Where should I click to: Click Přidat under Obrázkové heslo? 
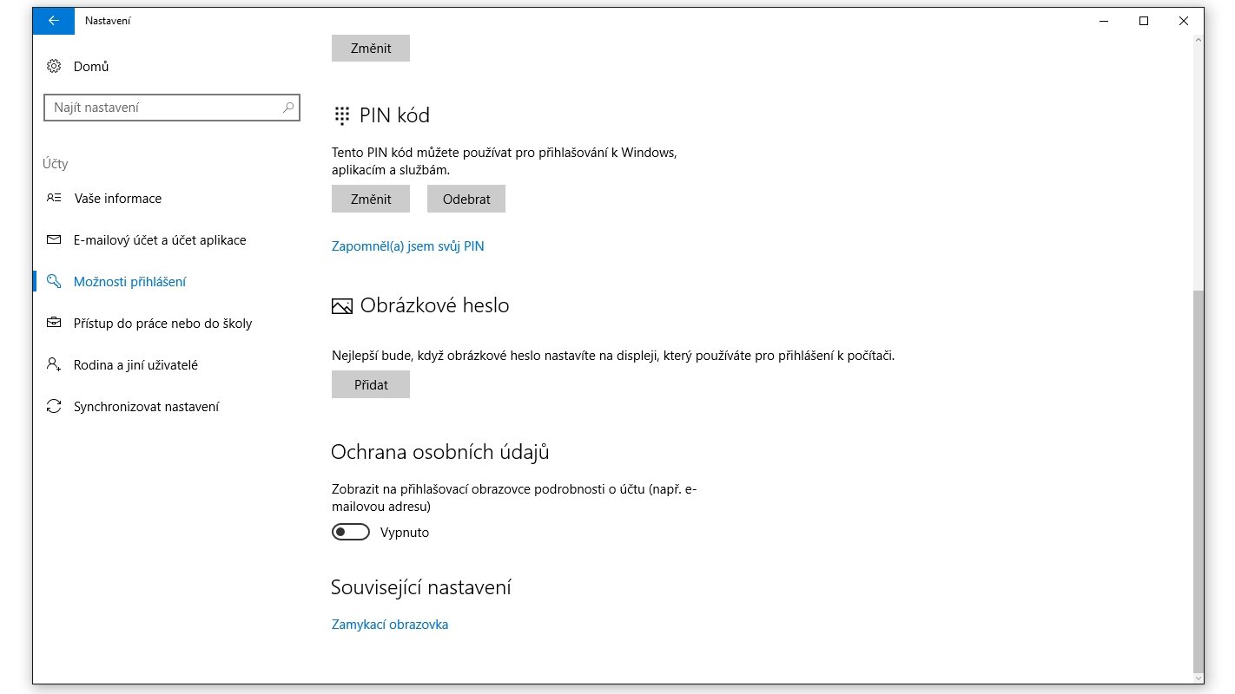tap(371, 384)
